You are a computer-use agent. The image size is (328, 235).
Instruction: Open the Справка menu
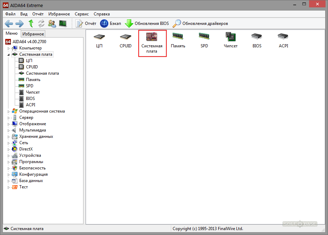[x=102, y=14]
